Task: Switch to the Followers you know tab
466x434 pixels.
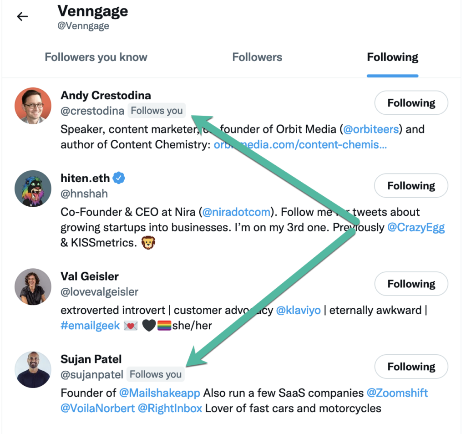Action: [x=96, y=57]
